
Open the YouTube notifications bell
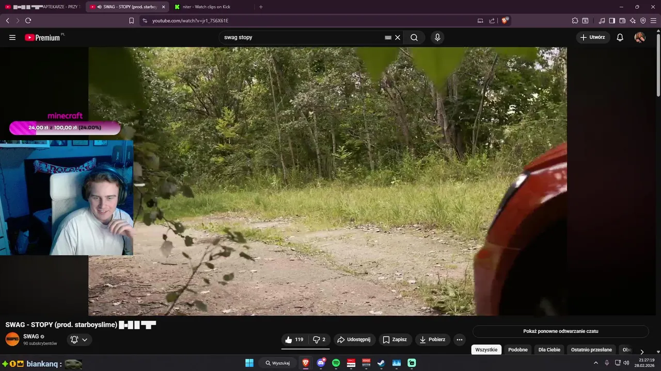pos(620,38)
